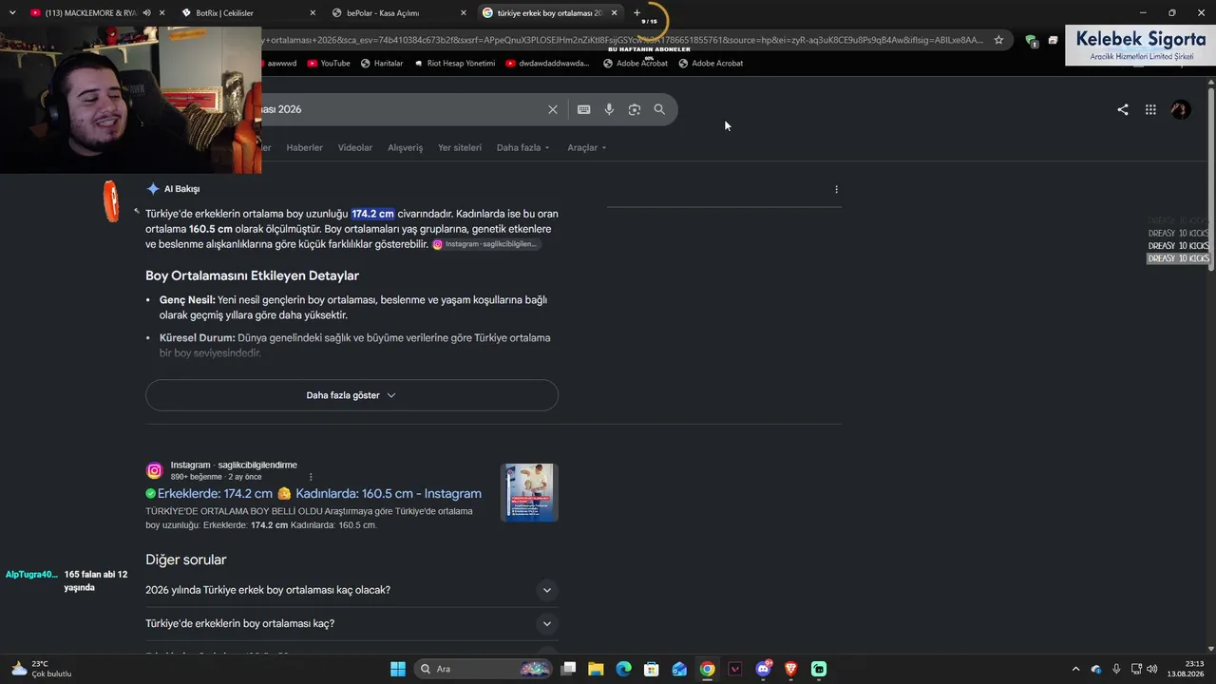Close the türkiye erkek boy ortalaması tab
Image resolution: width=1216 pixels, height=684 pixels.
point(615,13)
